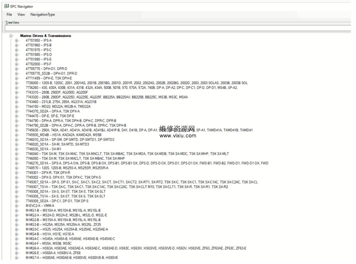
Task: Expand the M-MG4-F node
Action: point(16,244)
